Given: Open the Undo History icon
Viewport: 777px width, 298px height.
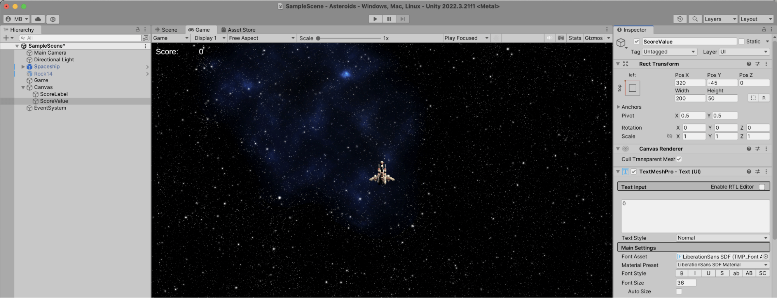Looking at the screenshot, I should coord(680,19).
